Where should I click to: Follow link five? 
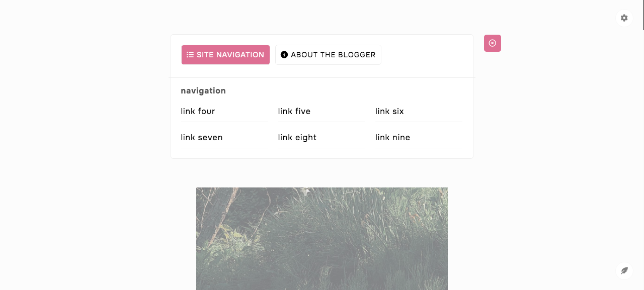tap(294, 111)
